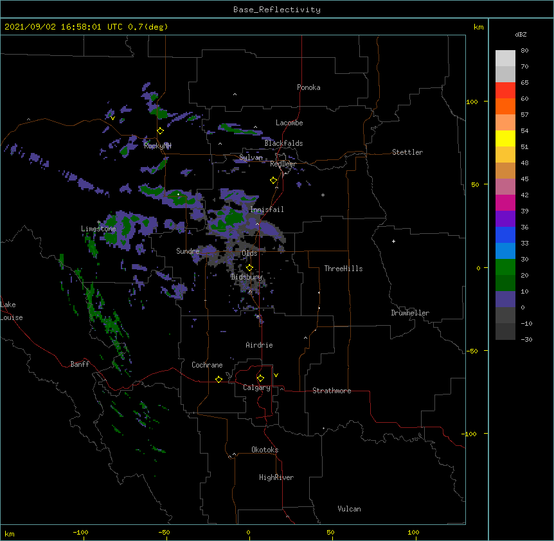Click the ThreeHills label
554x541 pixels.
343,269
